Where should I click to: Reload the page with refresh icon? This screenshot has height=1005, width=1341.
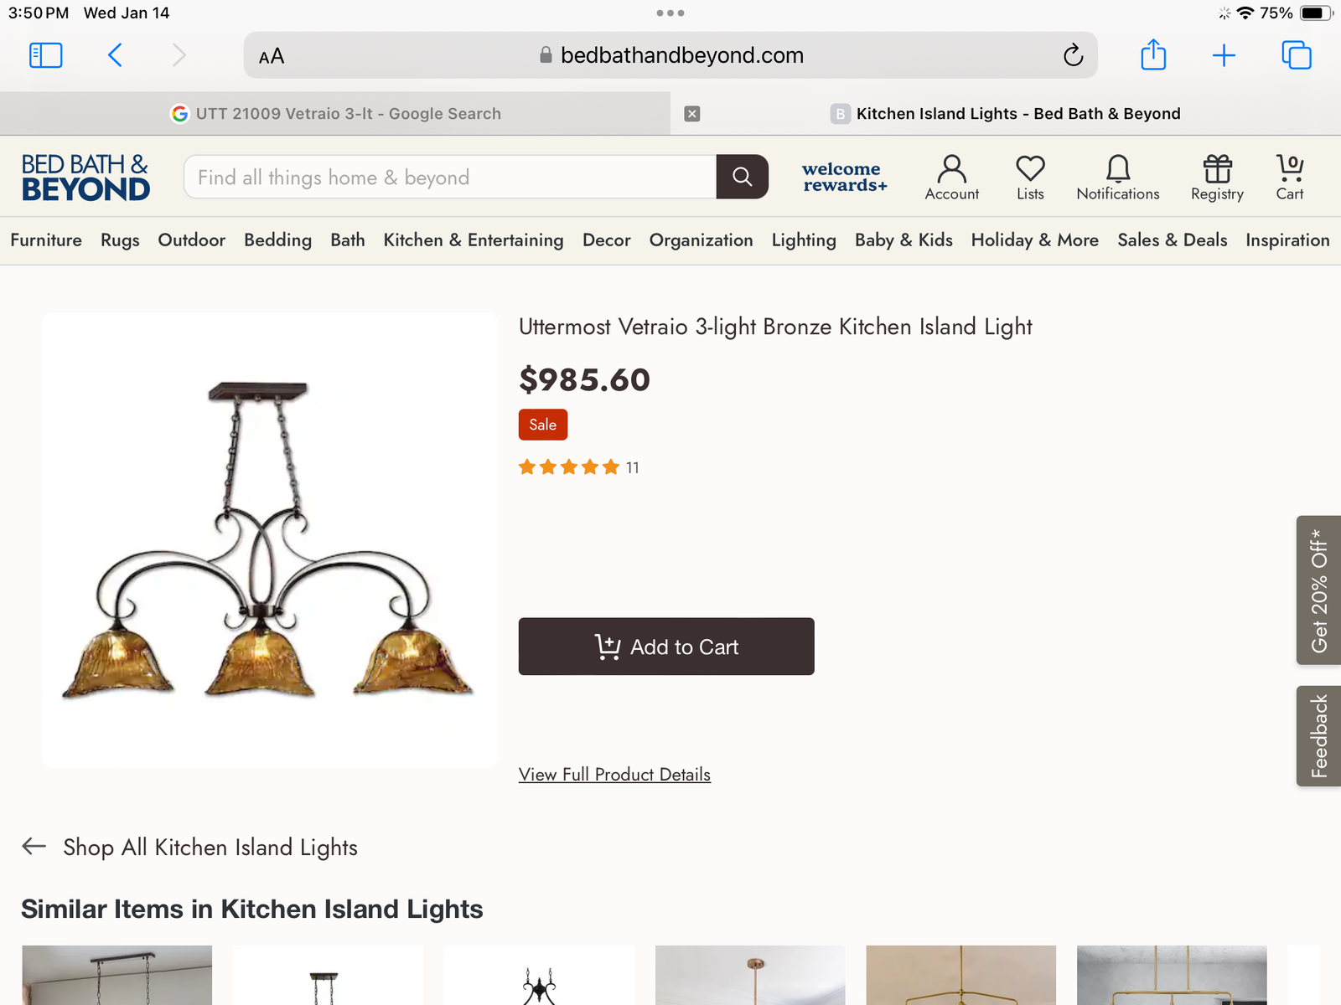click(x=1073, y=55)
